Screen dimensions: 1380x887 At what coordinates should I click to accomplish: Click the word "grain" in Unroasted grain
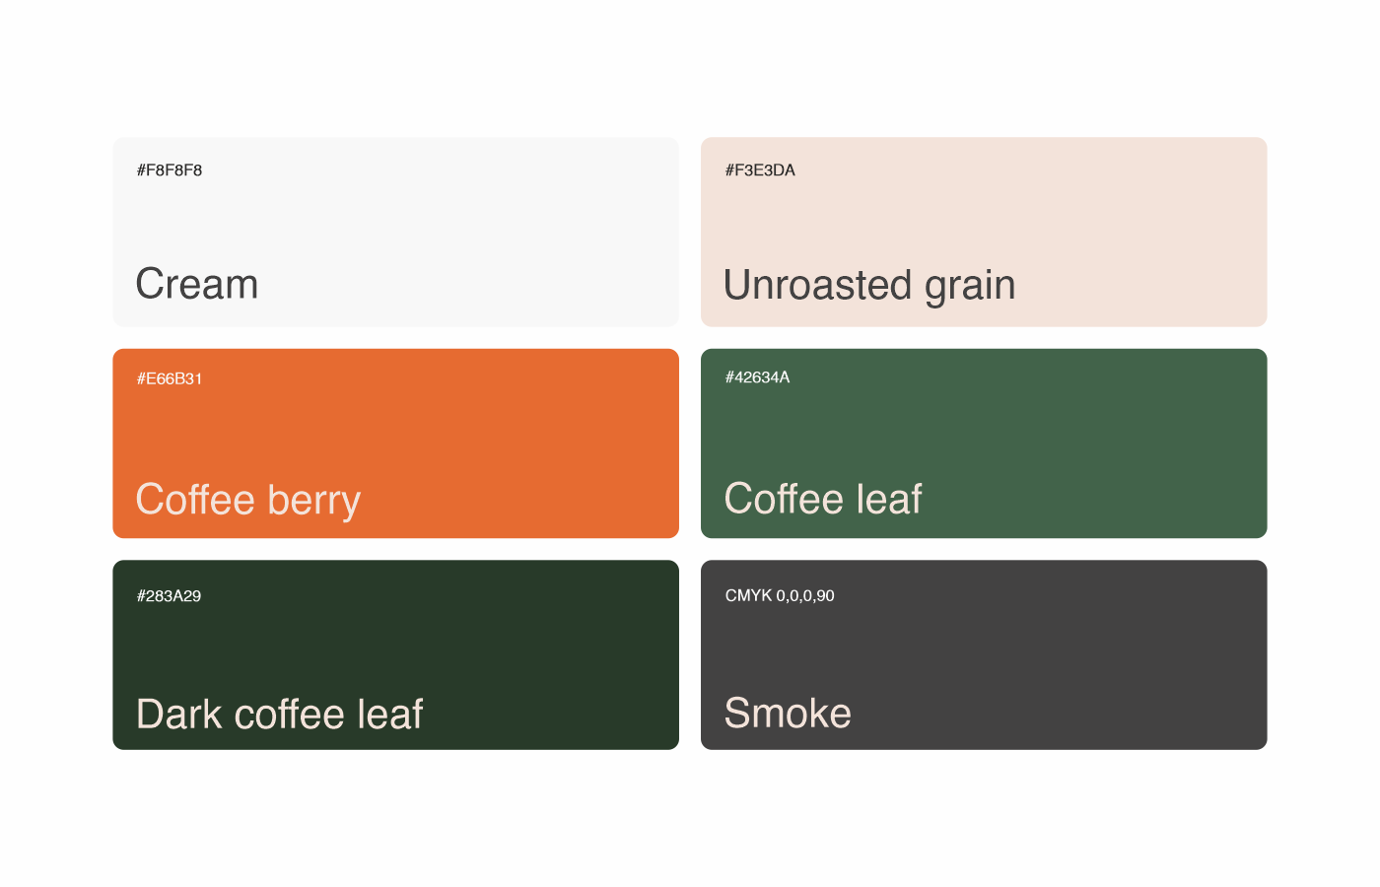(970, 287)
